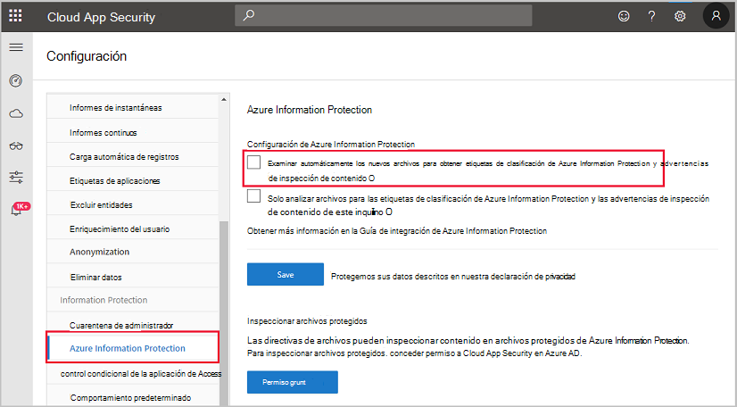Select Informes continuos menu item

tap(133, 132)
